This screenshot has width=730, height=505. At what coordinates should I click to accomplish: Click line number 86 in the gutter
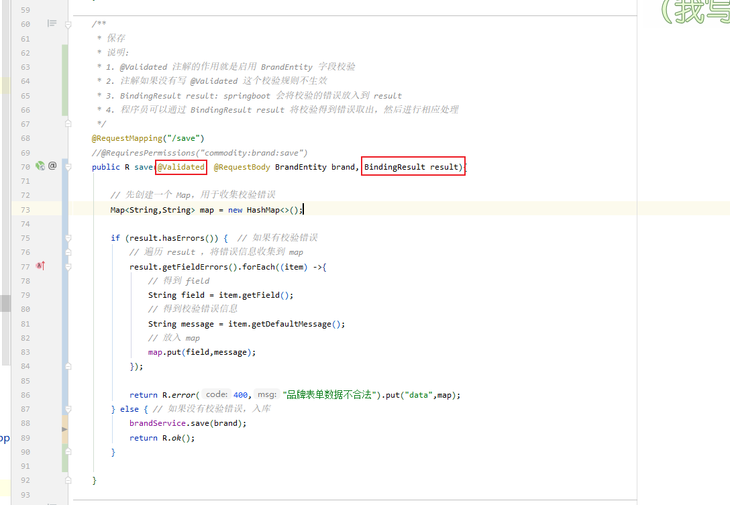pyautogui.click(x=25, y=395)
